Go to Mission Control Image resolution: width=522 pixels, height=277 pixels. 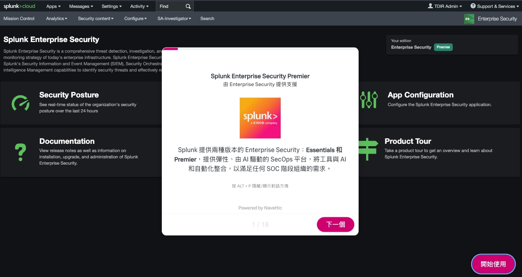19,18
